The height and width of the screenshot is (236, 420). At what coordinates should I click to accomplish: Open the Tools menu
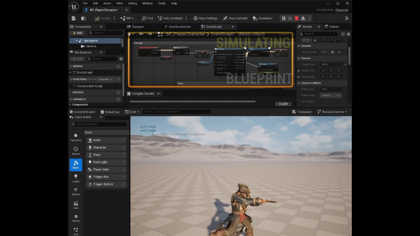pyautogui.click(x=162, y=3)
